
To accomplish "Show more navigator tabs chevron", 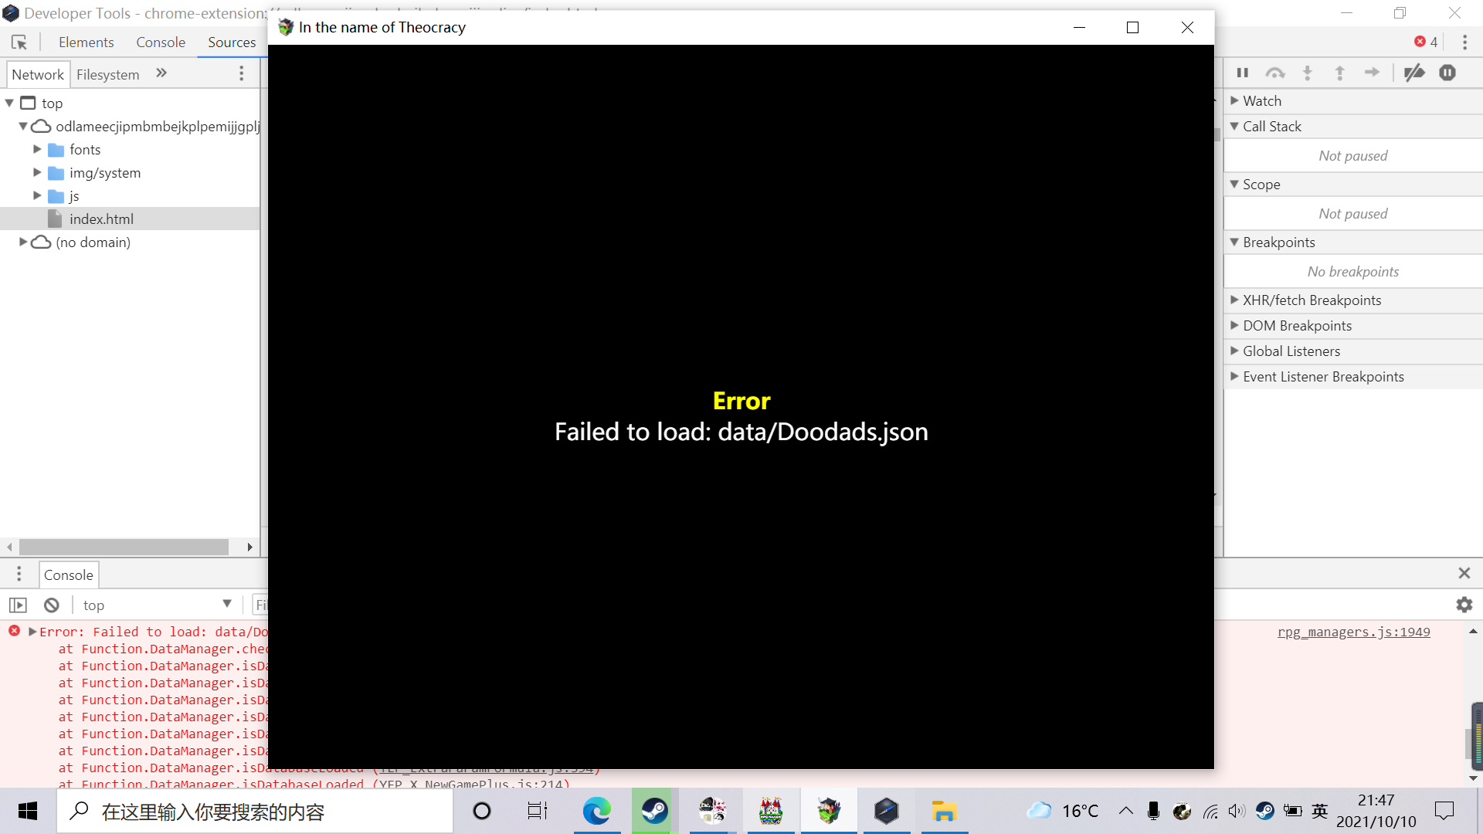I will point(161,73).
